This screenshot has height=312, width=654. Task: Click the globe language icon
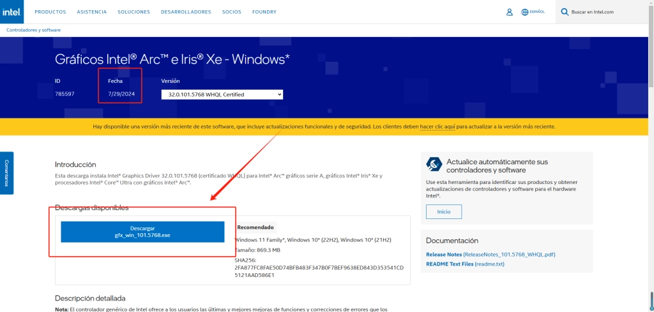click(525, 12)
